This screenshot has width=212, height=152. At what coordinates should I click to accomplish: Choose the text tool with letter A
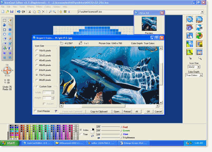[5, 48]
